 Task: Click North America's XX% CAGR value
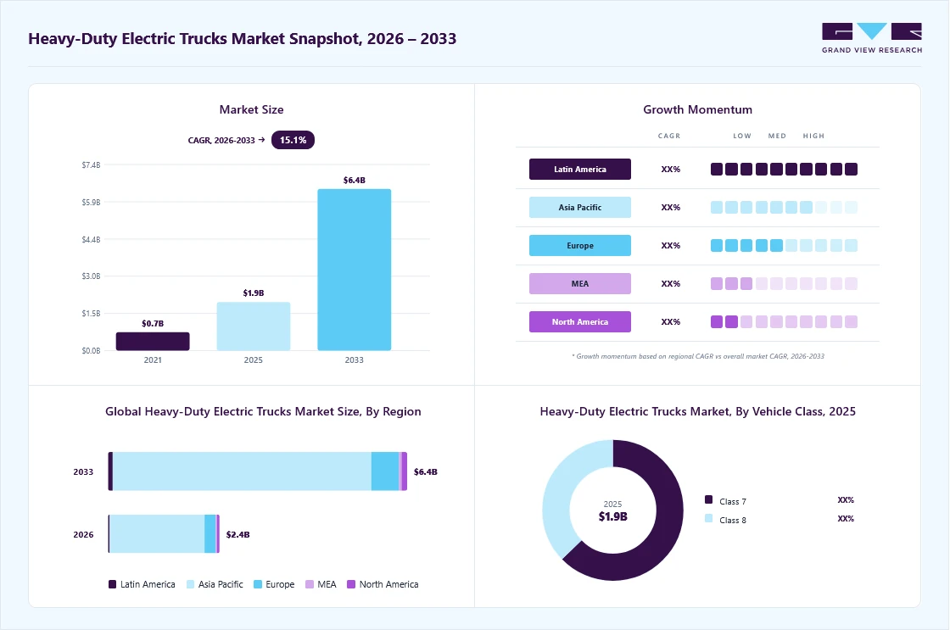click(x=671, y=321)
